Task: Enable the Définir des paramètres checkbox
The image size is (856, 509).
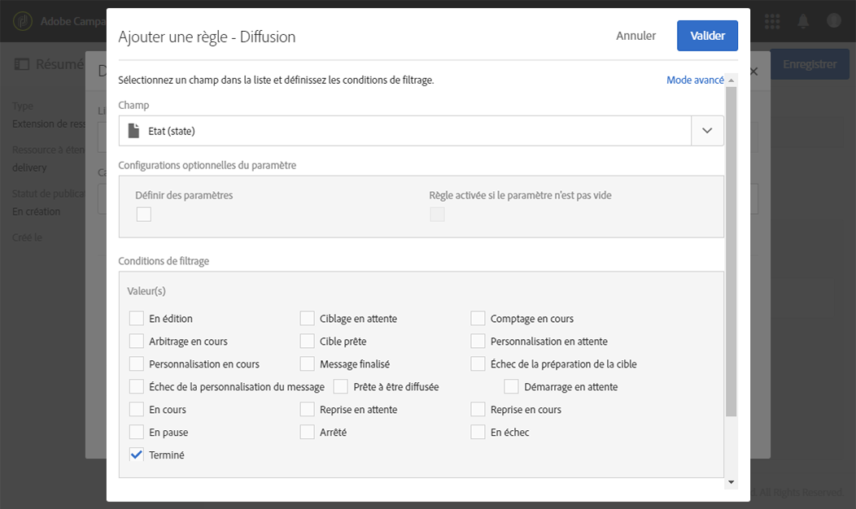Action: pos(144,215)
